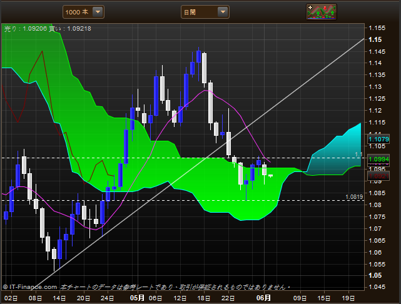Click the 08日 date axis label
This screenshot has width=401, height=304.
[x=35, y=298]
